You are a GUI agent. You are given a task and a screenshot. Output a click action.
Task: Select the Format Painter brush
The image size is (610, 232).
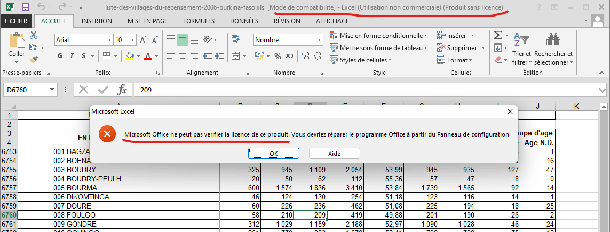(34, 59)
